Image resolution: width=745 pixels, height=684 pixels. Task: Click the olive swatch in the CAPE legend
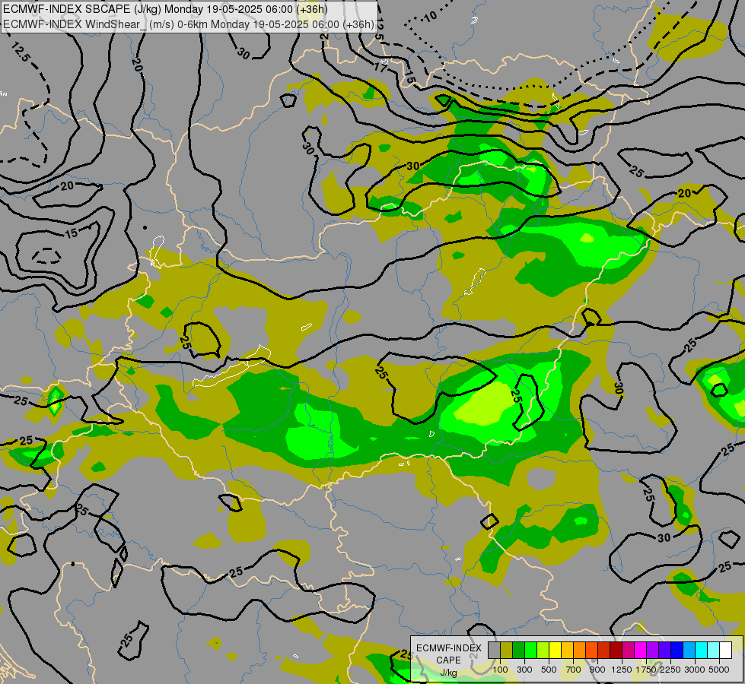tap(507, 651)
